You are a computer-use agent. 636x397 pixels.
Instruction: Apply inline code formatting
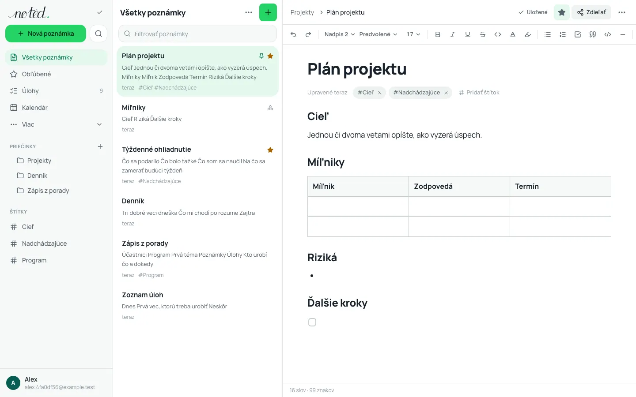[x=498, y=34]
